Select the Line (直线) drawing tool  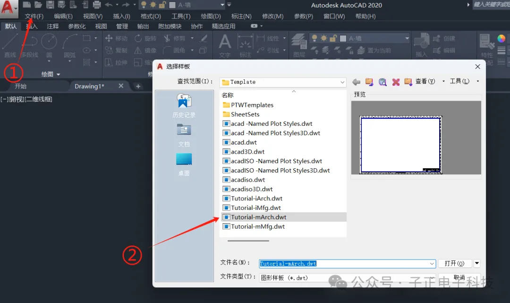[10, 45]
